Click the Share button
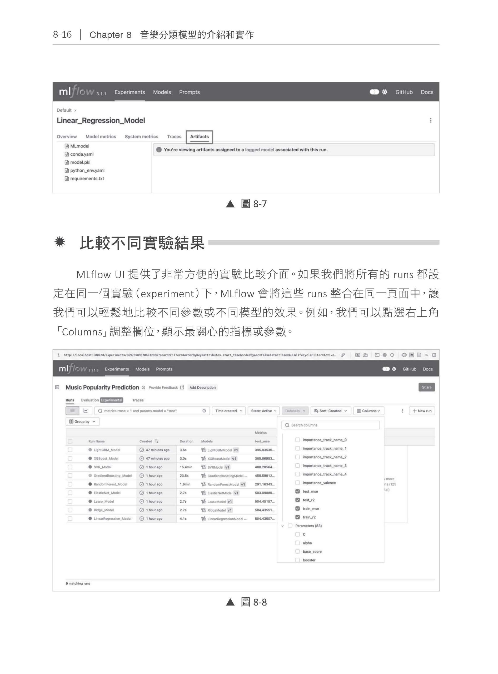Viewport: 498px width, 674px height. coord(426,387)
